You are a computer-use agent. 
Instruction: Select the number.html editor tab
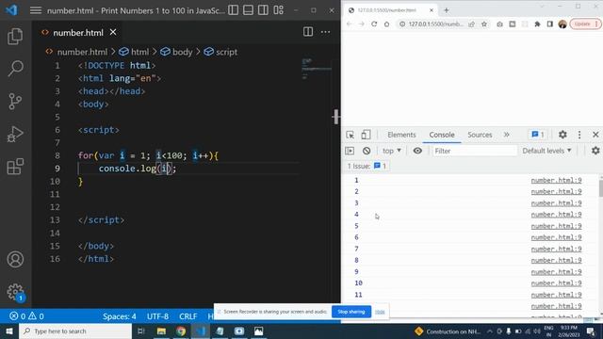[78, 33]
